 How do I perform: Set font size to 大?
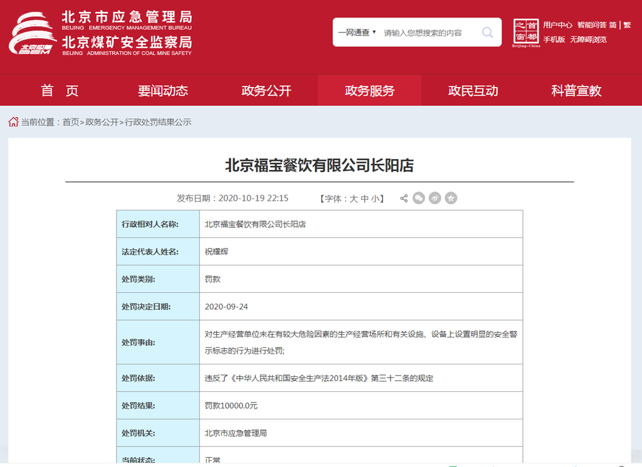click(354, 198)
